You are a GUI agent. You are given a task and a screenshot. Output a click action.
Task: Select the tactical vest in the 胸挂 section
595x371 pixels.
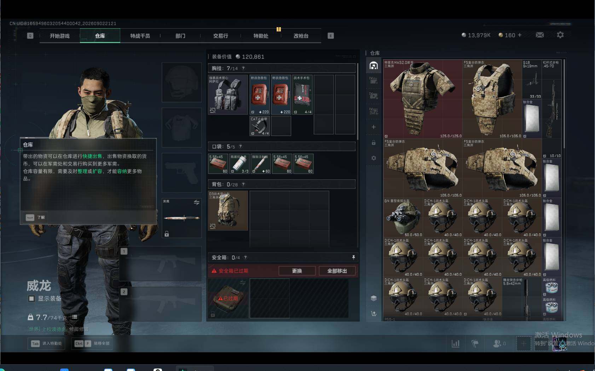pos(228,95)
